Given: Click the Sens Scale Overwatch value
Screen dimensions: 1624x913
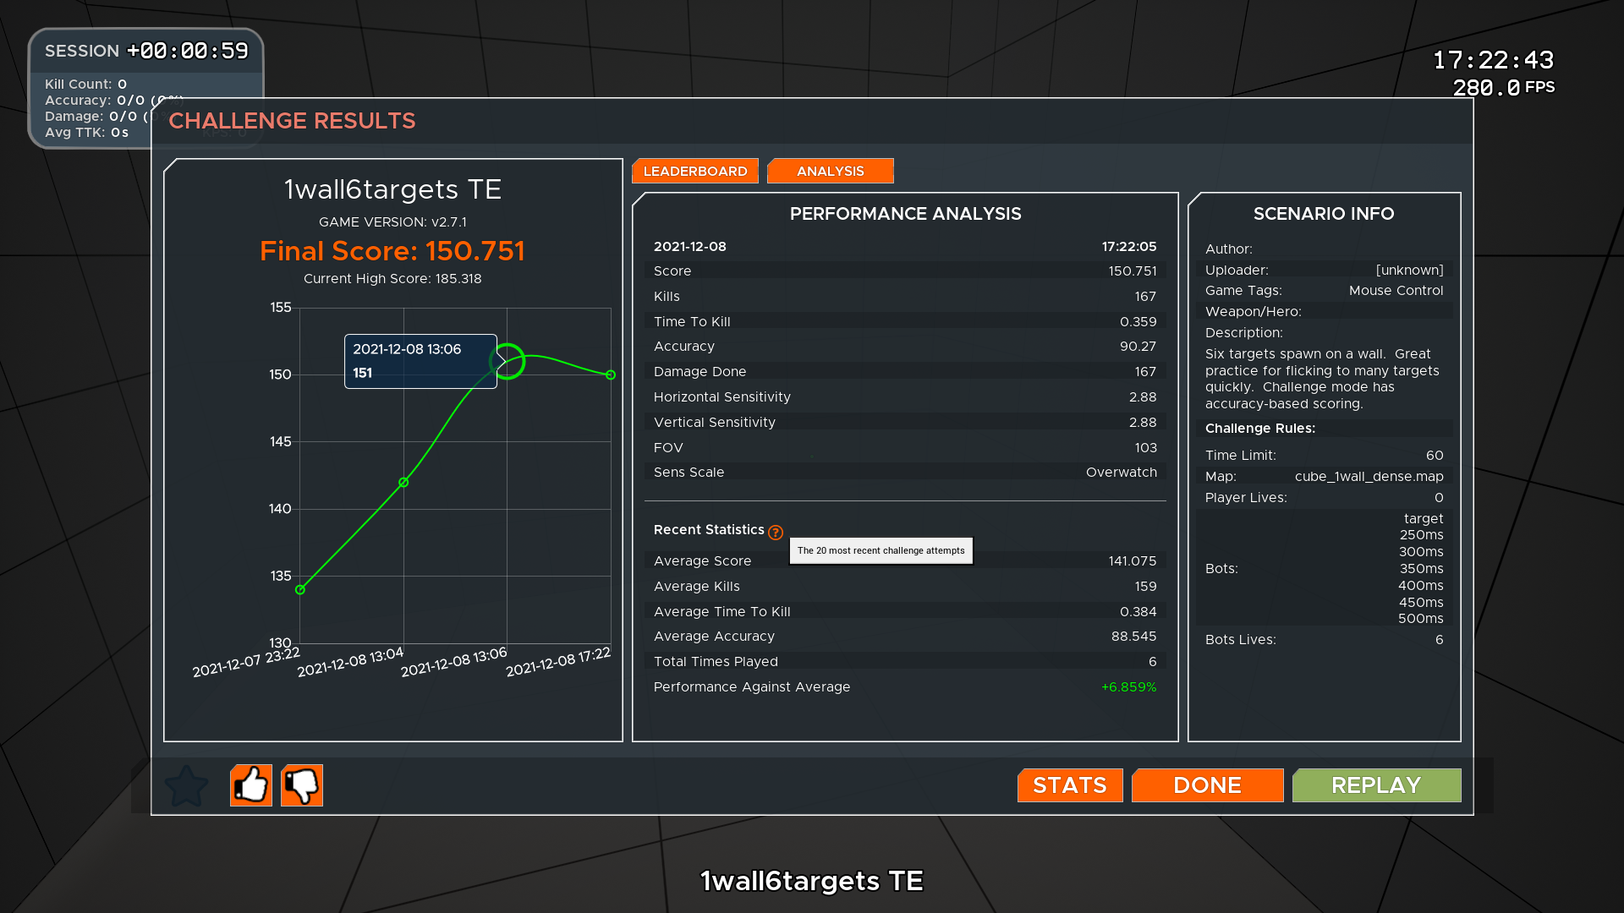Looking at the screenshot, I should (x=1121, y=473).
